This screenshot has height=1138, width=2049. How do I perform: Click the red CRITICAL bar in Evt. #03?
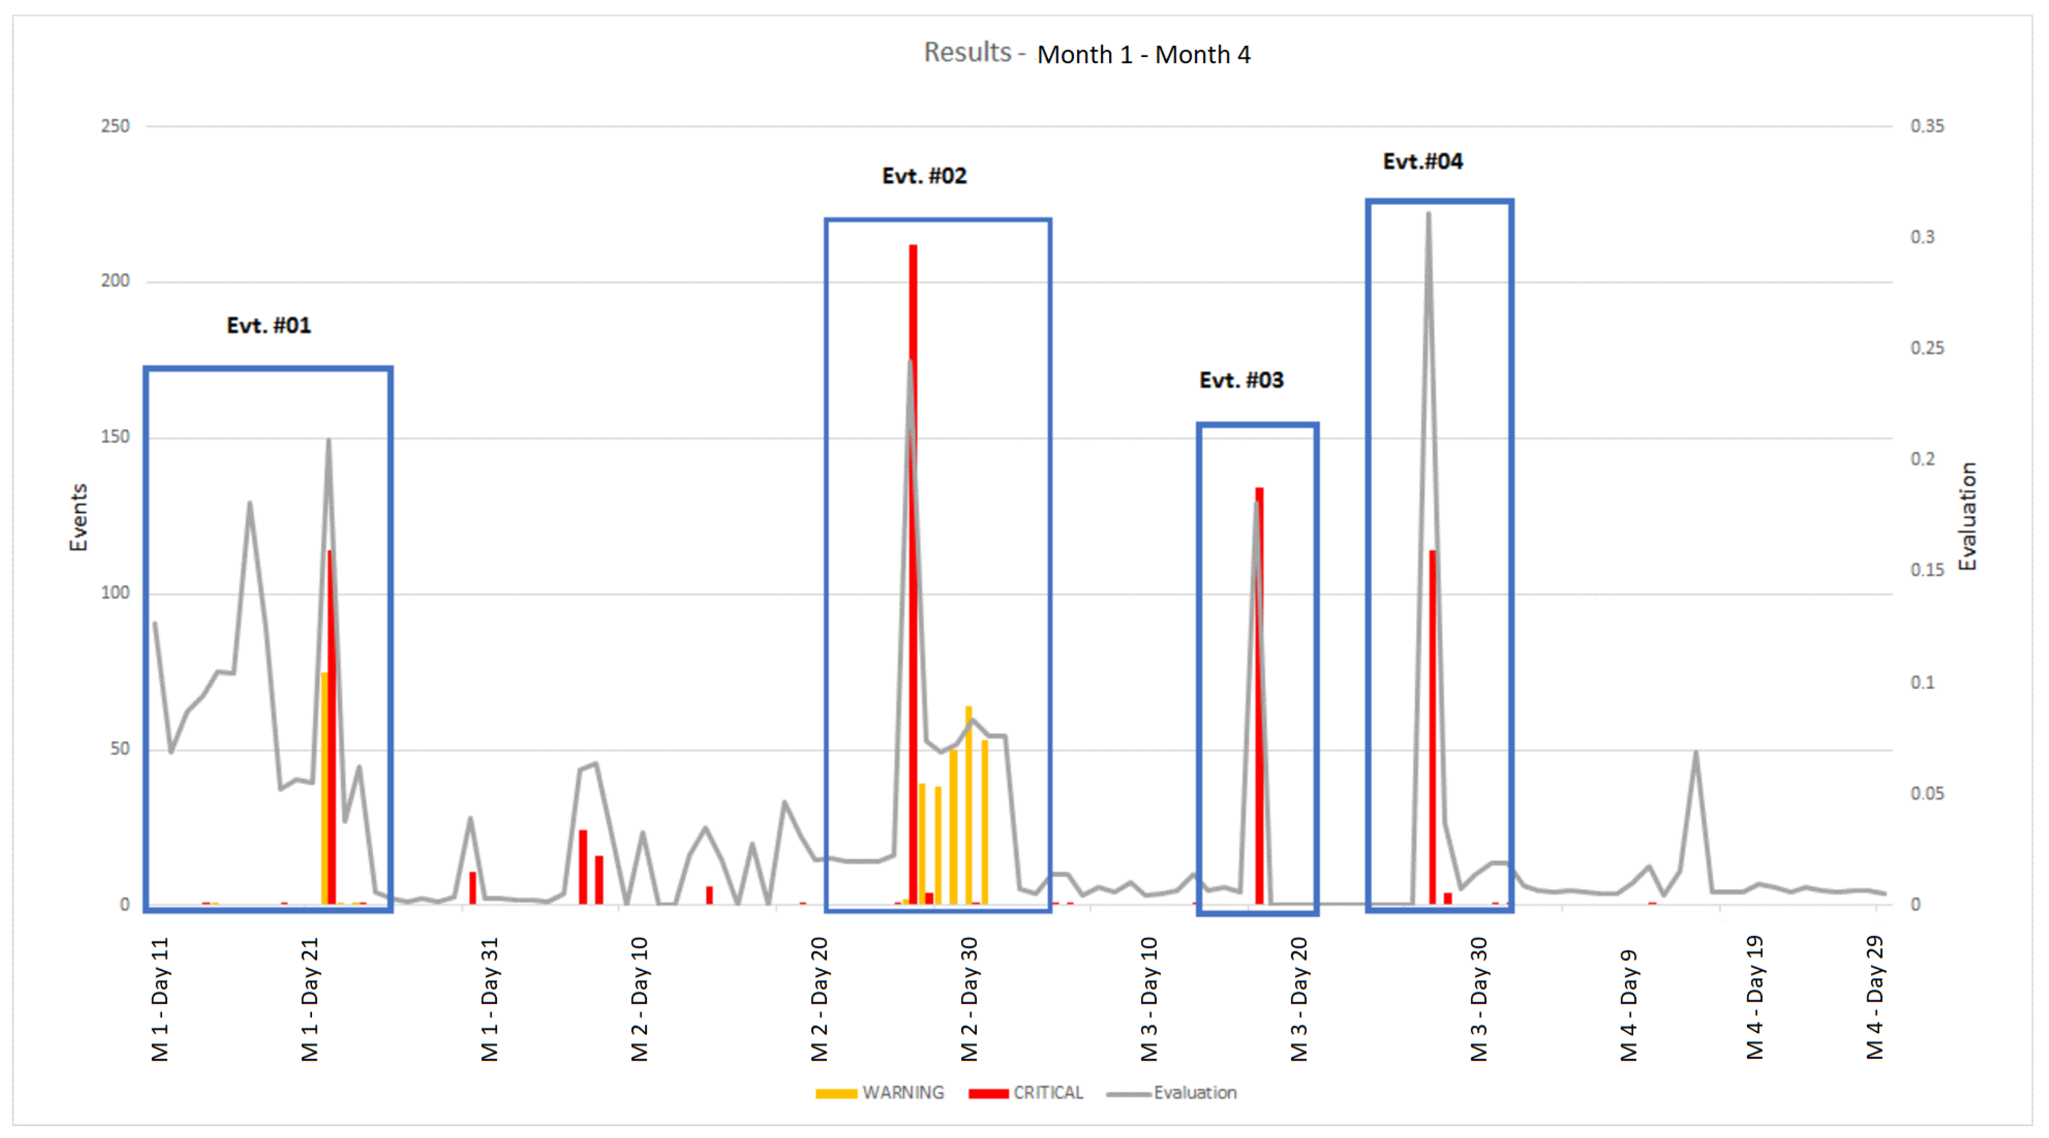click(x=1260, y=696)
